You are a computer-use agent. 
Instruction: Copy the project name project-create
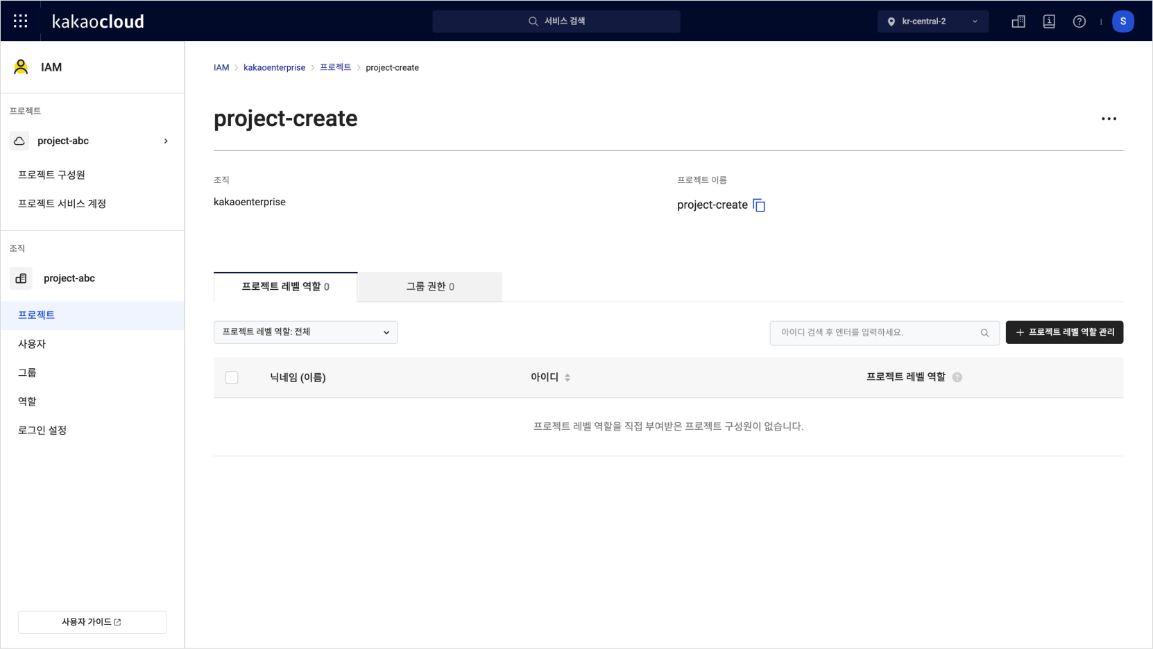pos(759,205)
